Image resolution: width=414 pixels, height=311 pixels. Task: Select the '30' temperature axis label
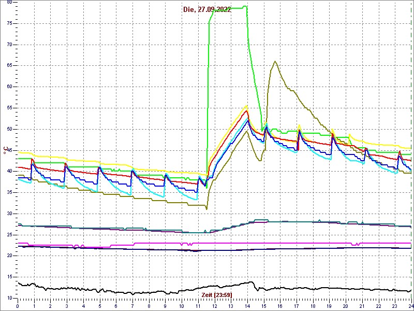coord(9,214)
